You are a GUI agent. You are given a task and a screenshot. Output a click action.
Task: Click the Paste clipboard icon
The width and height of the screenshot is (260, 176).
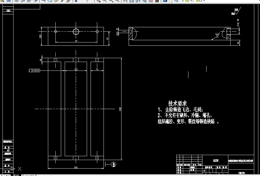pos(56,1)
